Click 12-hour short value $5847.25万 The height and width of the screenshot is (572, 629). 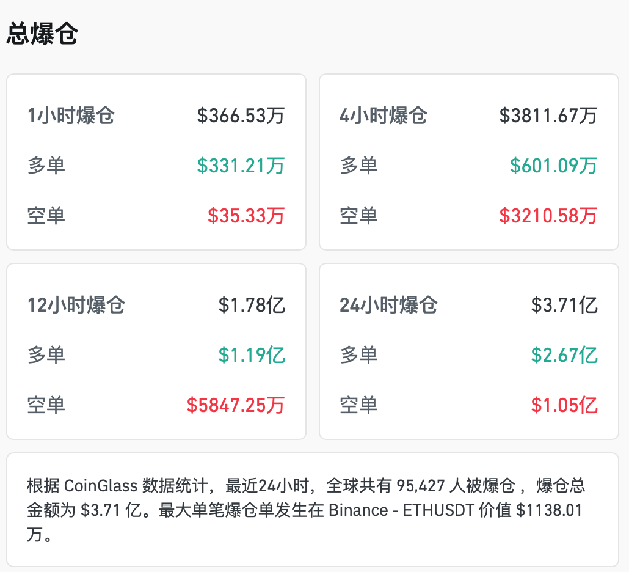pos(236,405)
